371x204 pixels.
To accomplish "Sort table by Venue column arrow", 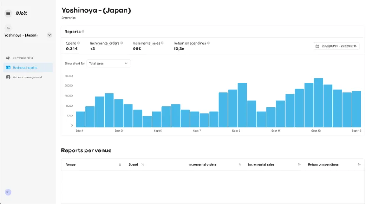I will click(120, 164).
